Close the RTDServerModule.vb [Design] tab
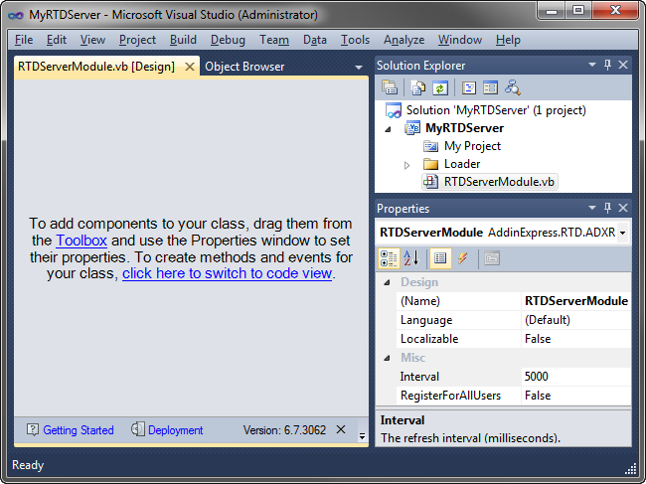 coord(190,67)
